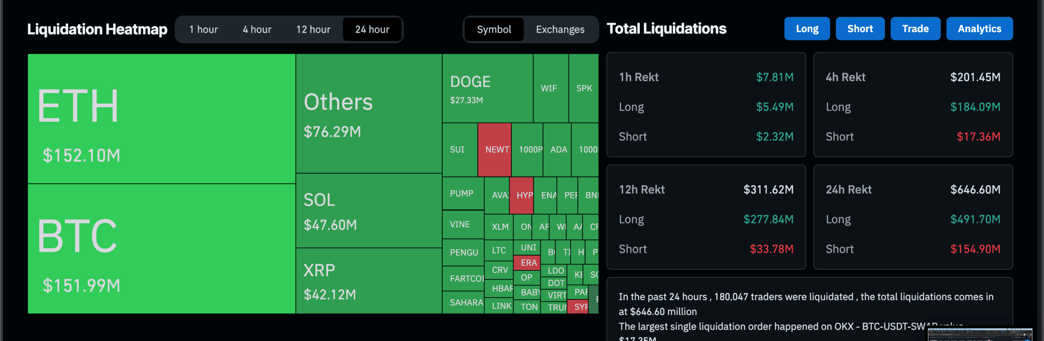Click the blue Long button
Viewport: 1044px width, 341px height.
[807, 29]
